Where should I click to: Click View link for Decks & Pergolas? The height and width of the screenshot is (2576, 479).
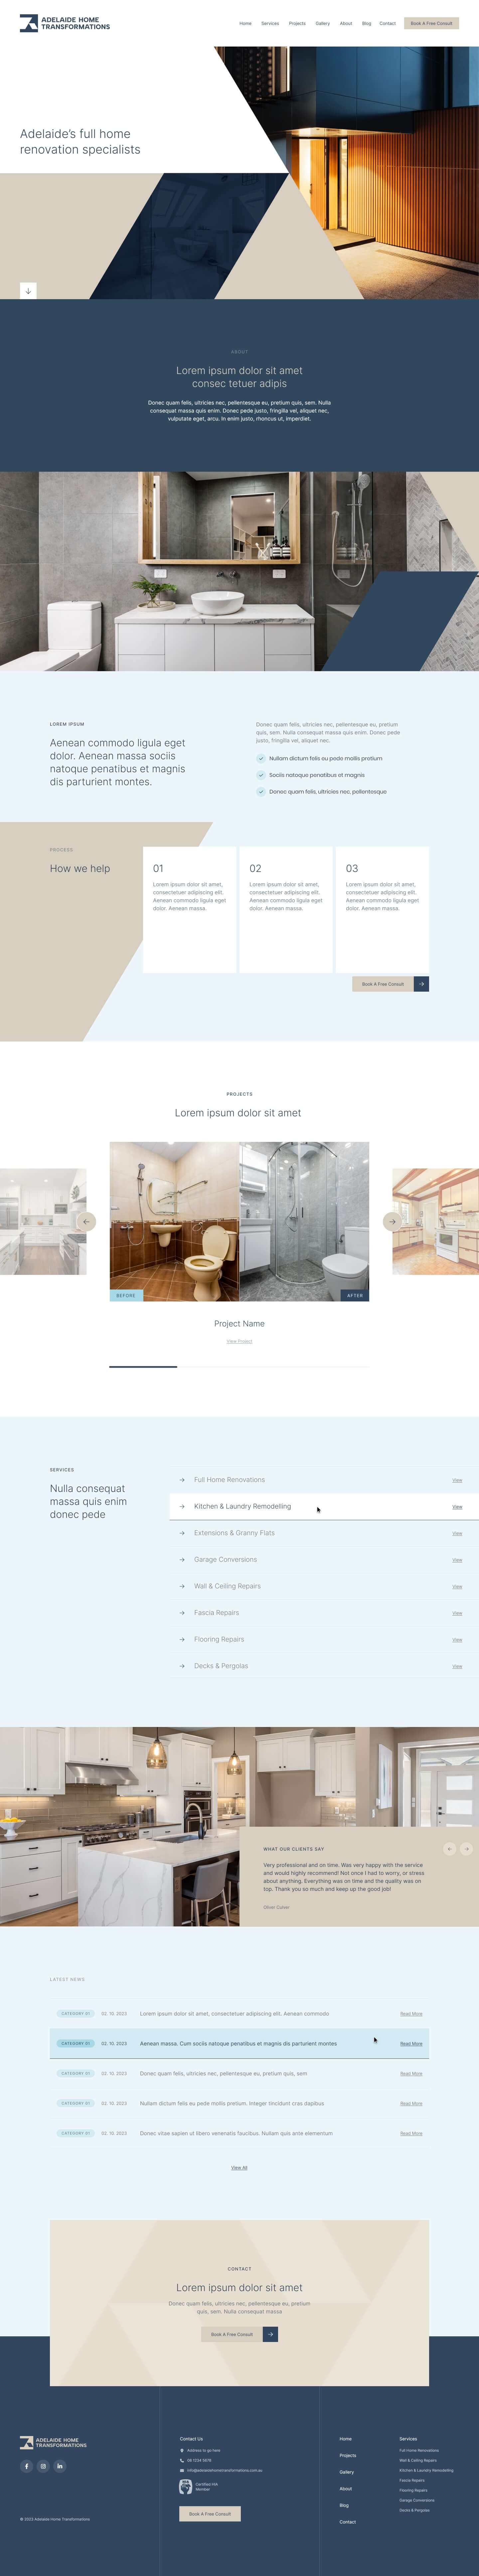457,1667
